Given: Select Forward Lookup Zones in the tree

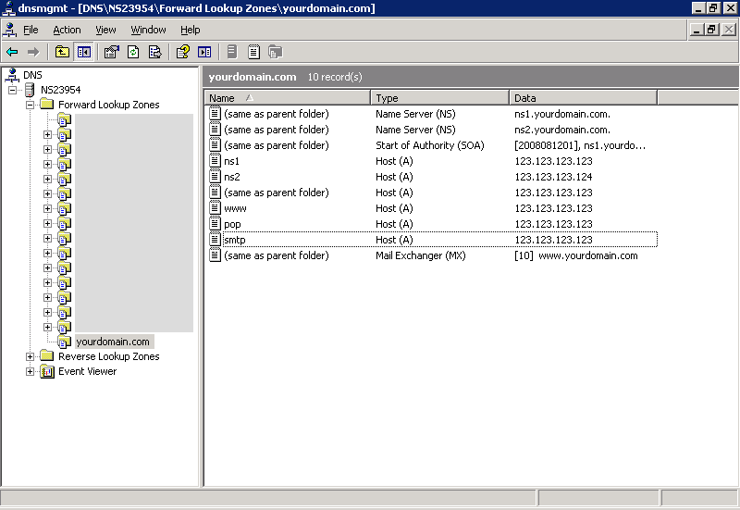Looking at the screenshot, I should click(108, 105).
